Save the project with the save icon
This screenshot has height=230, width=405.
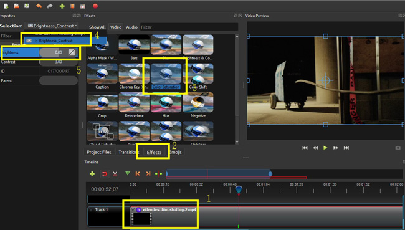[x=27, y=6]
